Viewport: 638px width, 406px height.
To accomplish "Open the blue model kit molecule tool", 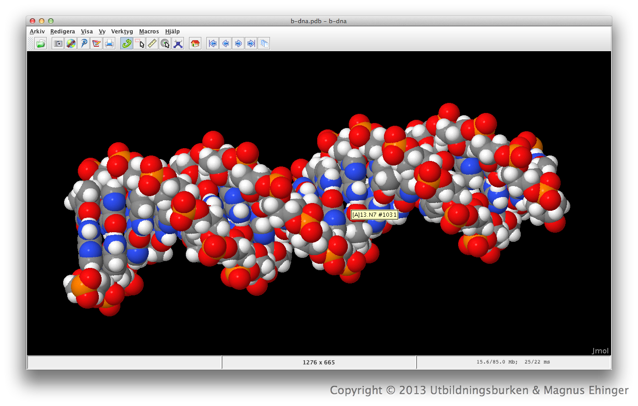I will 178,43.
